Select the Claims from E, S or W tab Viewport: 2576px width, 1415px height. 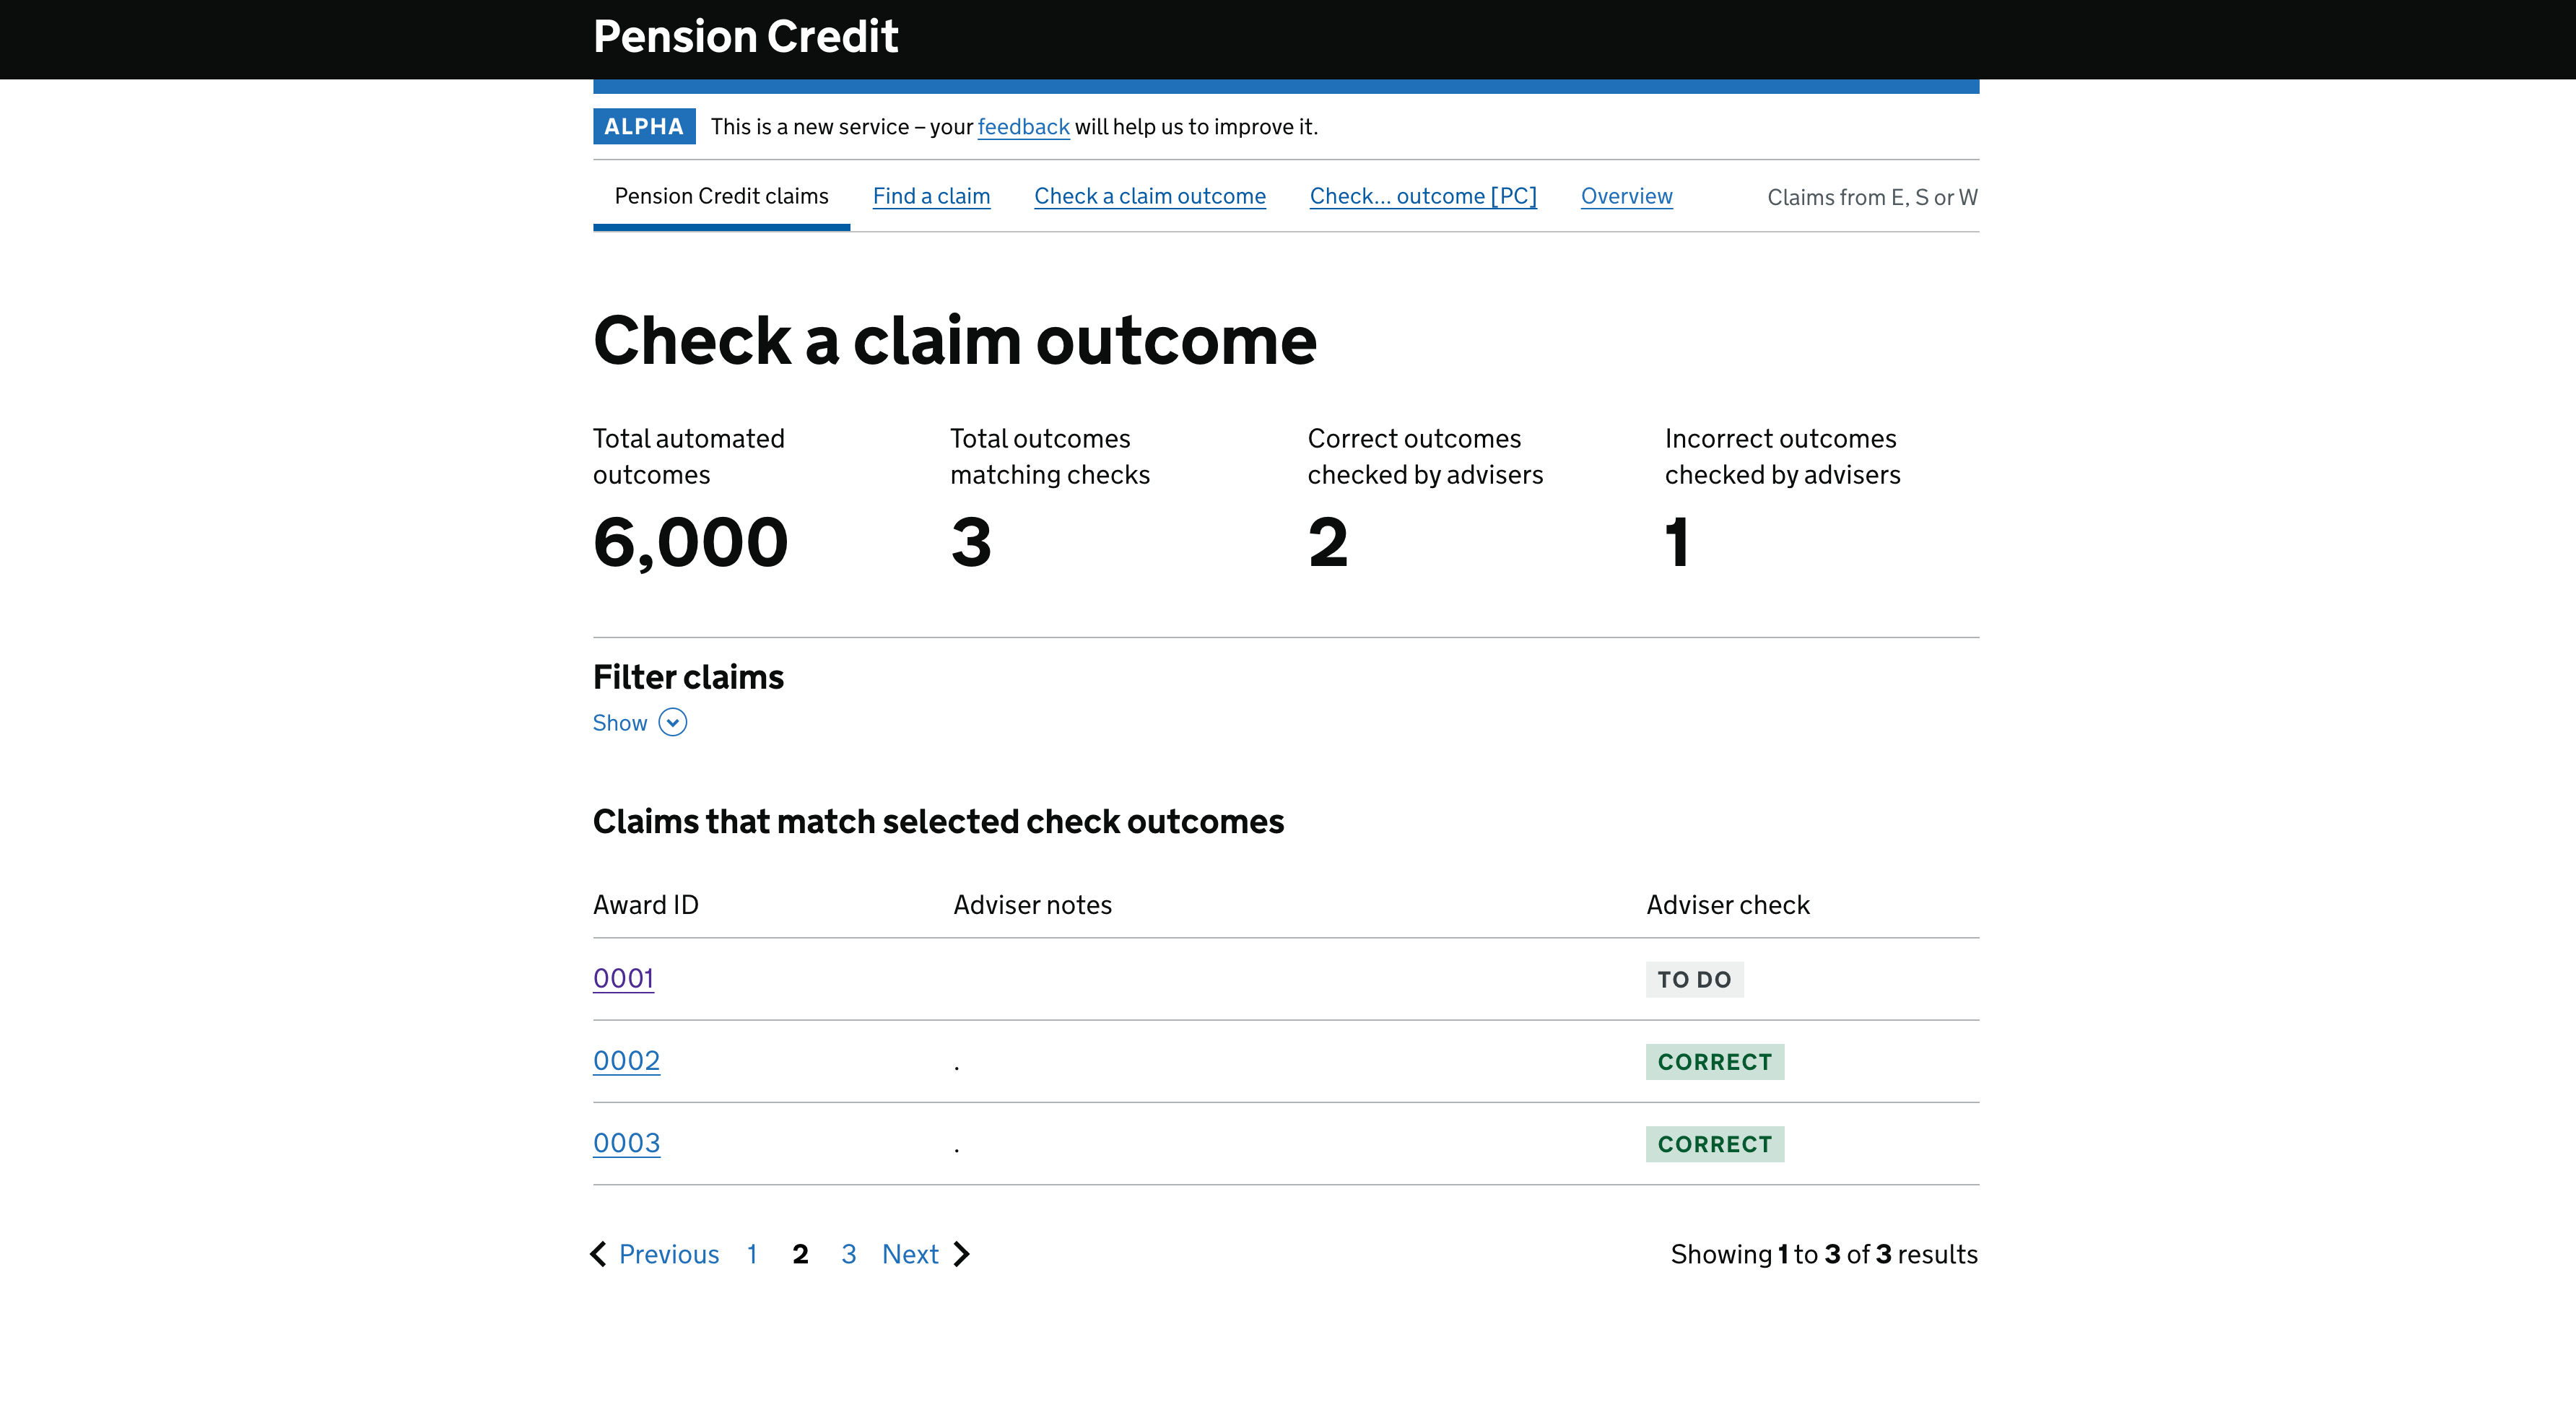coord(1871,197)
